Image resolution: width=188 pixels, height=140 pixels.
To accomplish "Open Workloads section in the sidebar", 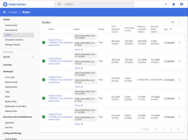I will (8, 72).
